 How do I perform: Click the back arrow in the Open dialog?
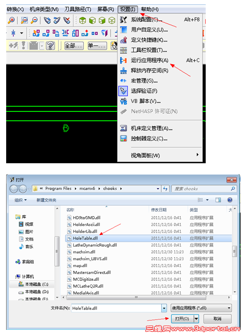coord(14,189)
